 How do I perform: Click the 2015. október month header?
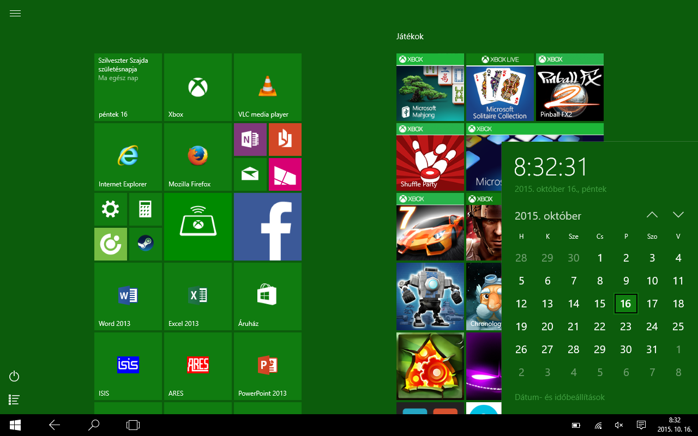point(548,216)
